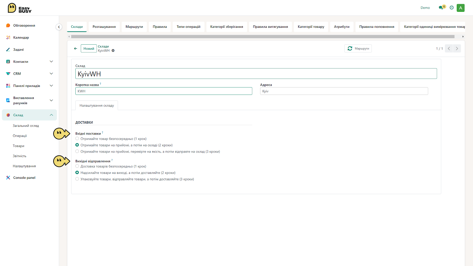Collapse the sidebar with the arrow button
473x266 pixels.
59,27
